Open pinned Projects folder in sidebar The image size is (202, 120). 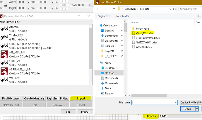click(109, 51)
